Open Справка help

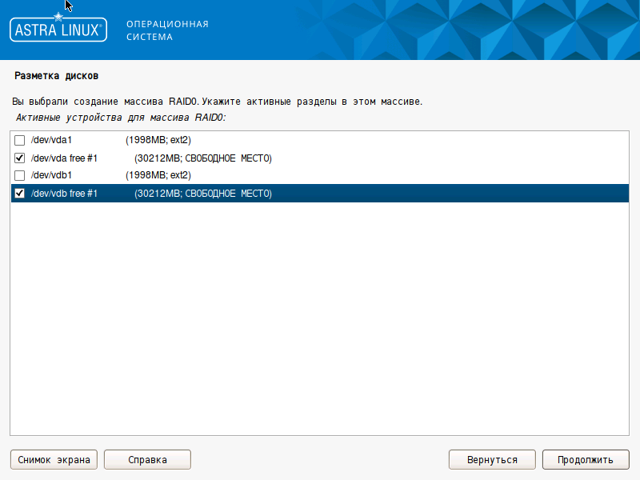(x=147, y=460)
